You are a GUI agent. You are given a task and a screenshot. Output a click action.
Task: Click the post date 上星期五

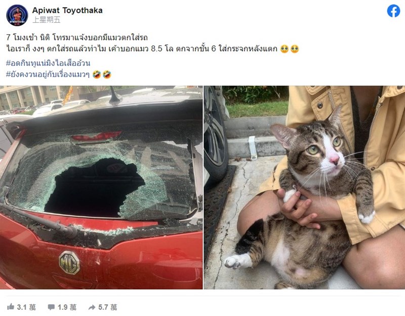pyautogui.click(x=46, y=20)
